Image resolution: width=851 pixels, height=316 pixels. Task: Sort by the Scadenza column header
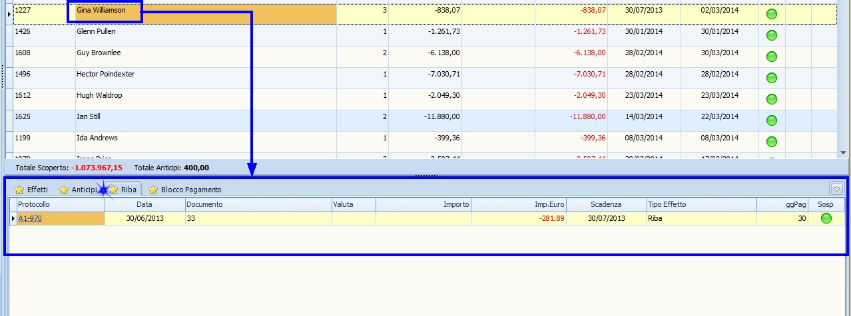coord(606,204)
